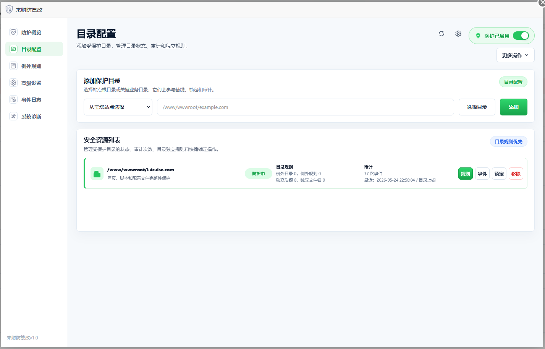
Task: Click green folder icon of laicaisc.com row
Action: (x=97, y=174)
